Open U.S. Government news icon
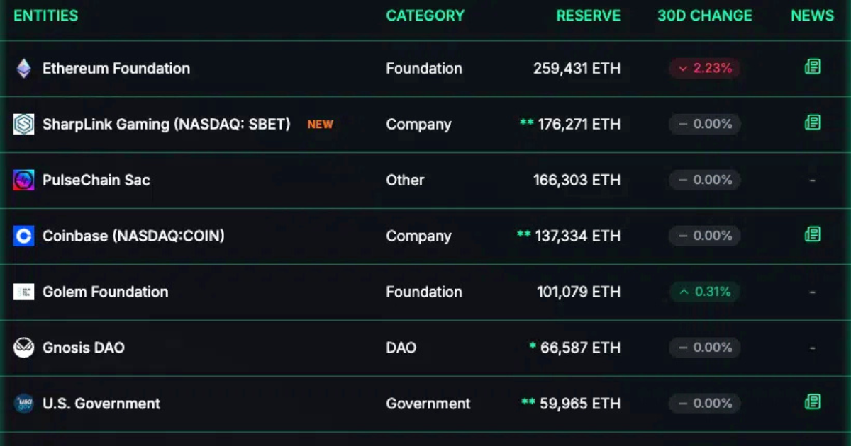The width and height of the screenshot is (851, 446). [813, 404]
